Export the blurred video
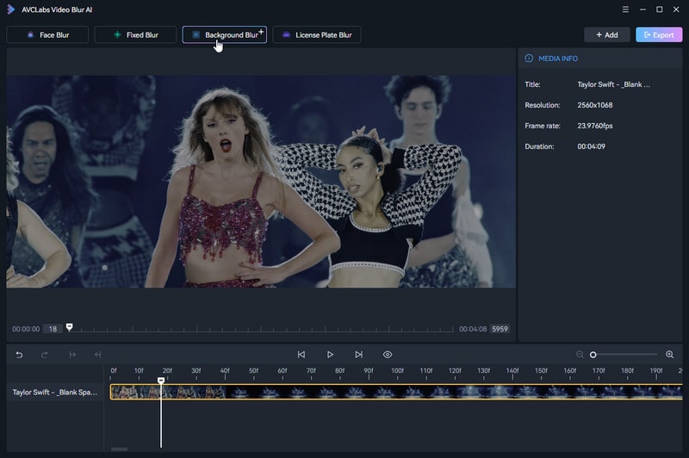Viewport: 689px width, 458px height. tap(659, 34)
